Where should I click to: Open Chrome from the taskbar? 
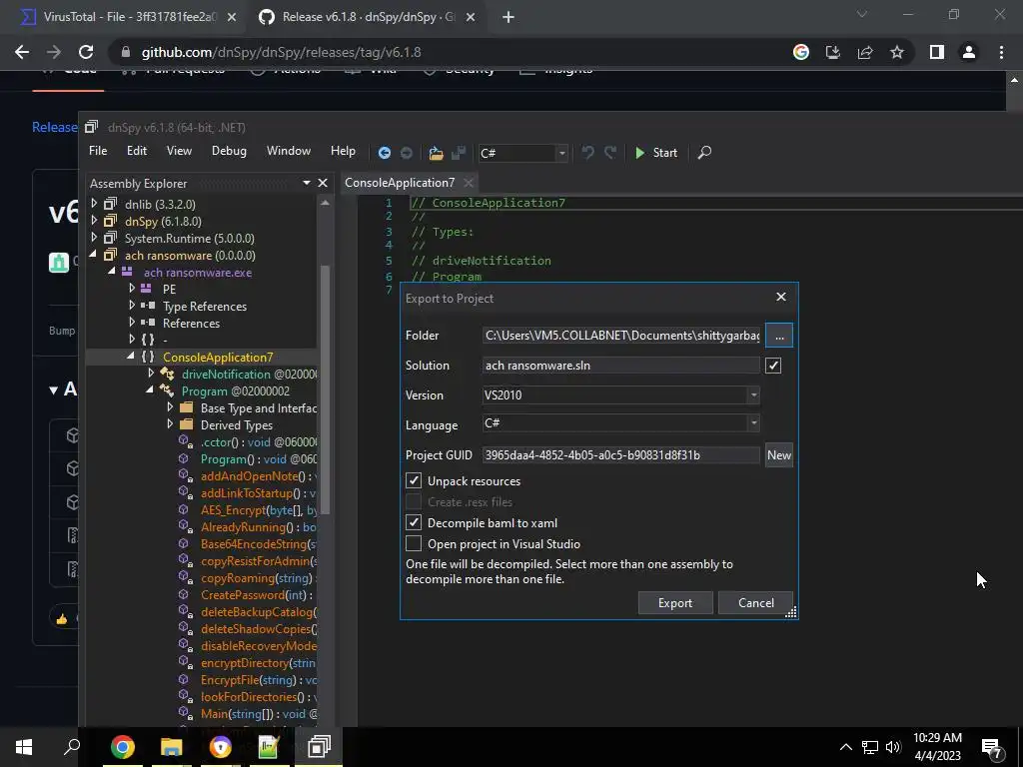[123, 747]
